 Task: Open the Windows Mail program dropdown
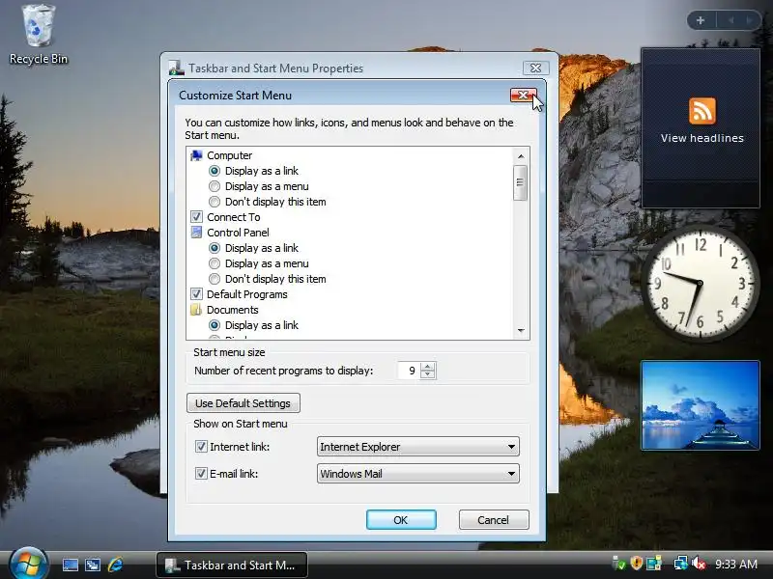(418, 474)
